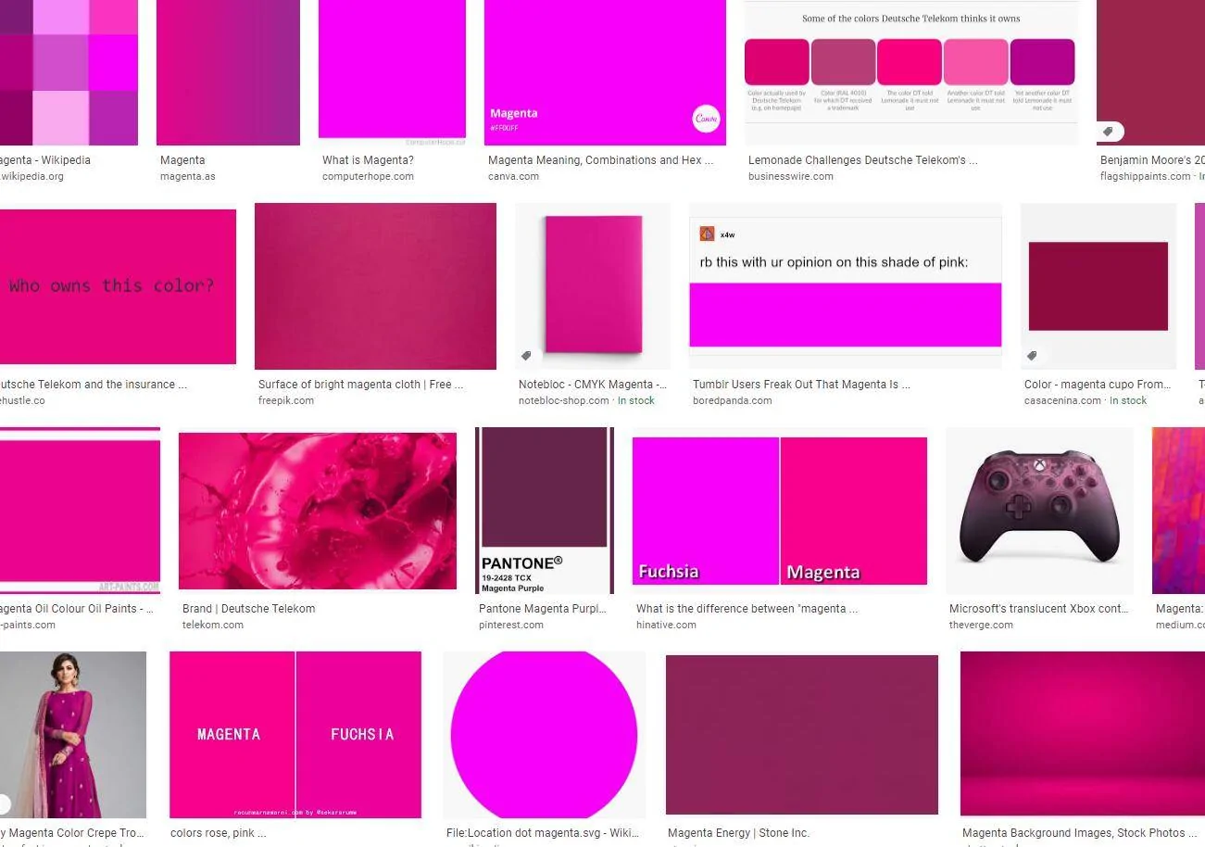Click the tag icon on casacenina magenta image
This screenshot has width=1205, height=847.
1032,356
